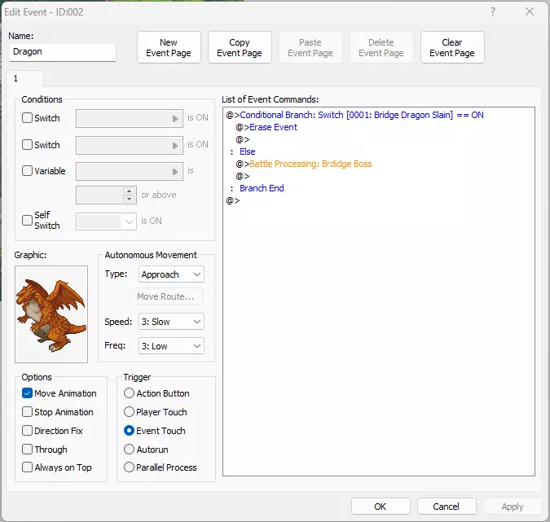
Task: Select the Conditional Branch command line
Action: pos(354,115)
